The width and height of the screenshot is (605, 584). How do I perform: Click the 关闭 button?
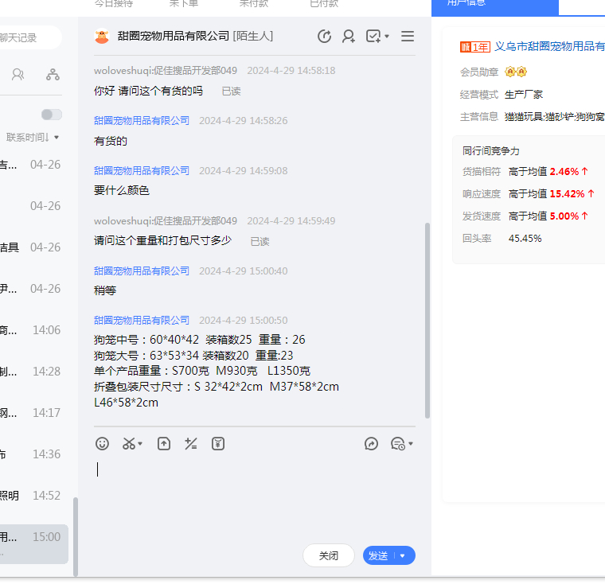[328, 556]
